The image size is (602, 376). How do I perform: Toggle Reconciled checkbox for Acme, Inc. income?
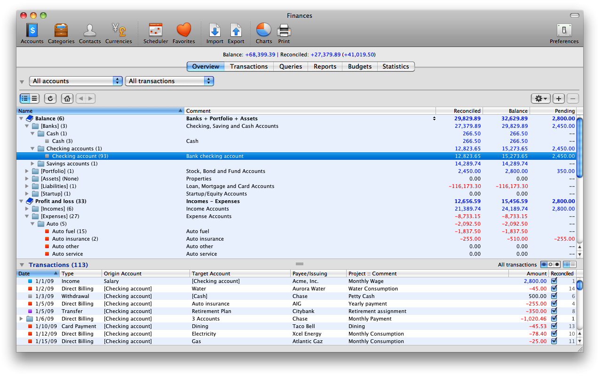(554, 281)
